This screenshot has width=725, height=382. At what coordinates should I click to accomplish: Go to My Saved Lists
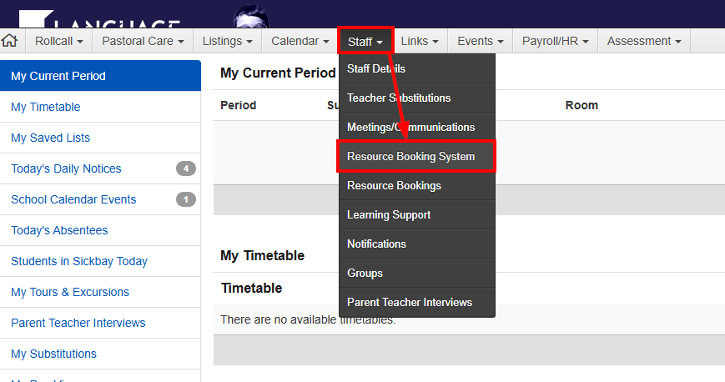click(x=50, y=138)
